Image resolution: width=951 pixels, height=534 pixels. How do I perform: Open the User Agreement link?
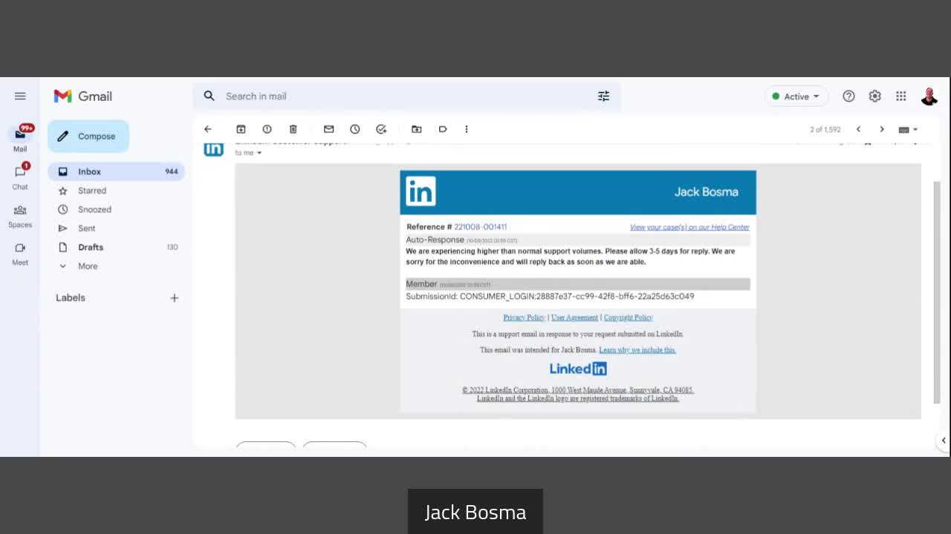click(x=574, y=317)
